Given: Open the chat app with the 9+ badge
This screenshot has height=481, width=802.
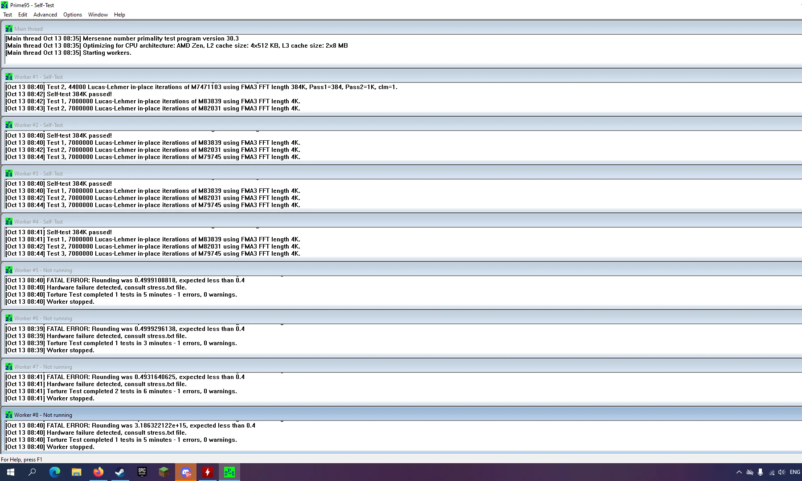Looking at the screenshot, I should click(x=186, y=472).
